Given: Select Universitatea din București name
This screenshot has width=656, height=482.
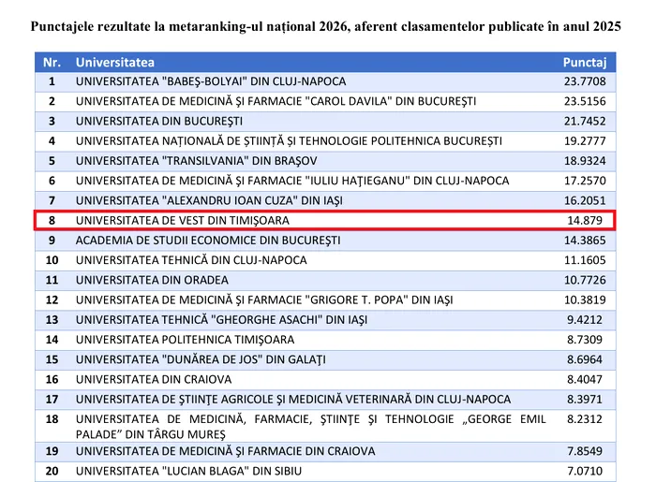Looking at the screenshot, I should (159, 122).
